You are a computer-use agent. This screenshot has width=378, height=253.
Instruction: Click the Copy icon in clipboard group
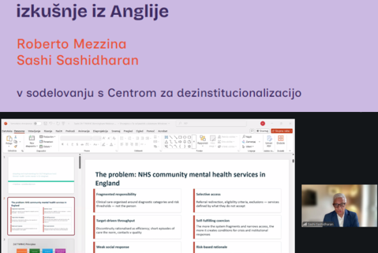(x=16, y=142)
